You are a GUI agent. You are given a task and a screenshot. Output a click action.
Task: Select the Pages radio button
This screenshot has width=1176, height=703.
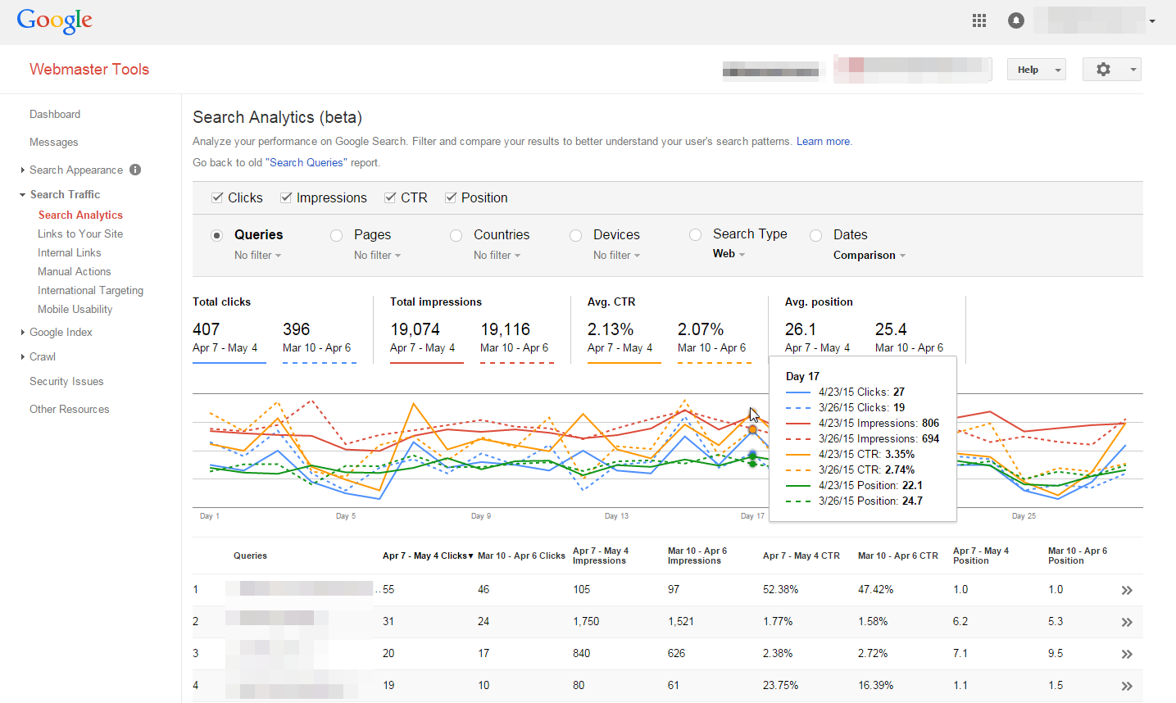pos(336,235)
